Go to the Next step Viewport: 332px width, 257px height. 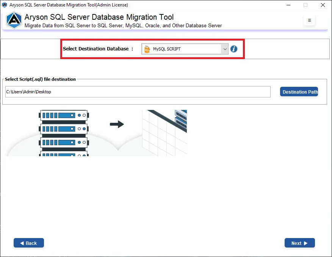tap(300, 243)
